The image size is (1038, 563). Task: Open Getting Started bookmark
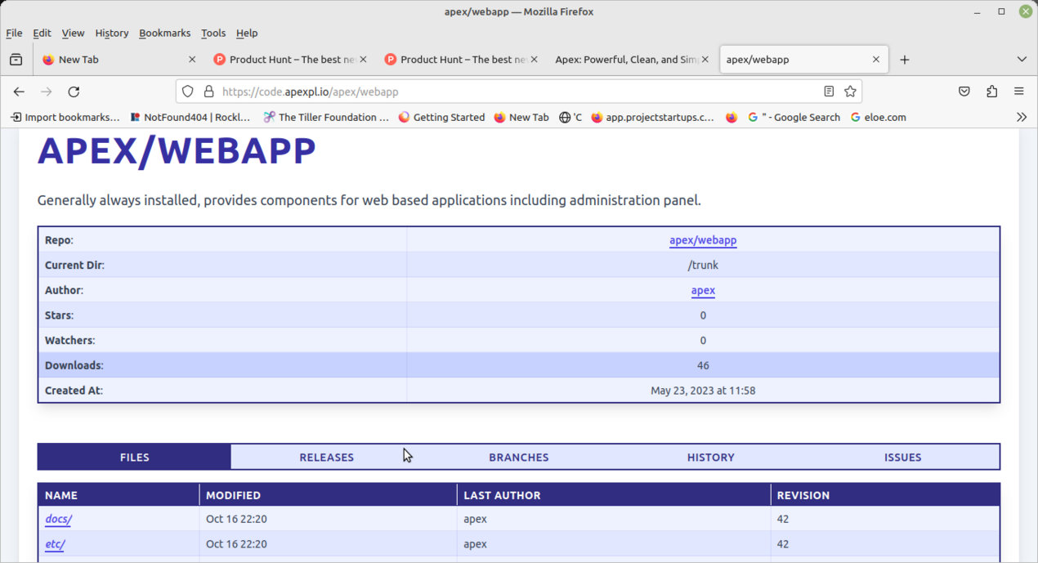tap(441, 117)
